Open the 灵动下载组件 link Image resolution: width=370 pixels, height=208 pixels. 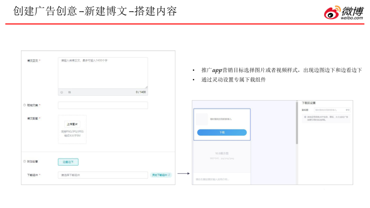(x=161, y=175)
